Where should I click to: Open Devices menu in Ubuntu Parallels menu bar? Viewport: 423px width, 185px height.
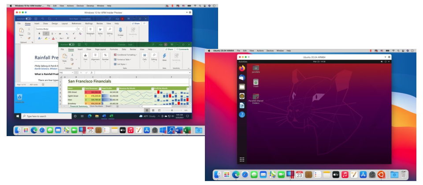(270, 51)
